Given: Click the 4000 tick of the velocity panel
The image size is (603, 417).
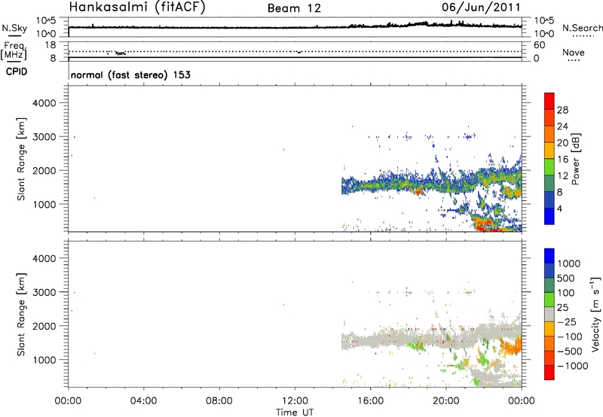Looking at the screenshot, I should pyautogui.click(x=44, y=258).
